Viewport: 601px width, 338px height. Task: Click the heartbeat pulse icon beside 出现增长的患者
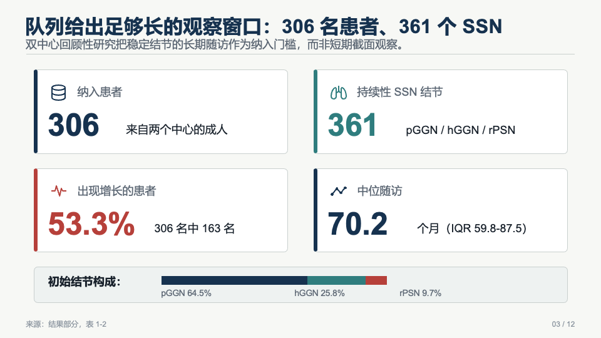(59, 190)
